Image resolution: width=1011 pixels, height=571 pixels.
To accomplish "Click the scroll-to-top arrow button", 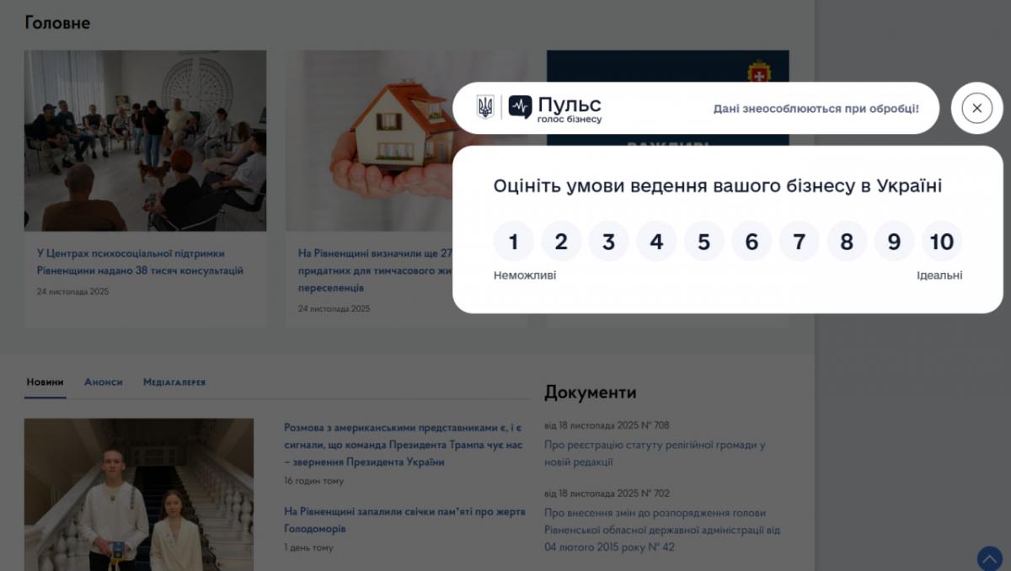I will point(989,558).
